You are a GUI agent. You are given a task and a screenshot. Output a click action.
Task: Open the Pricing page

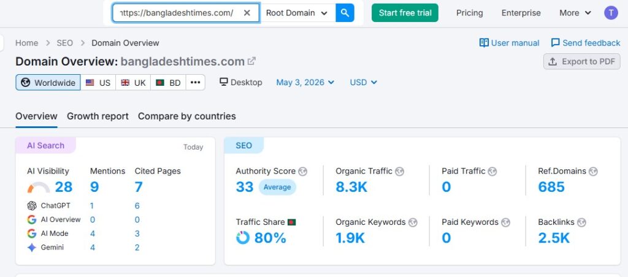469,13
